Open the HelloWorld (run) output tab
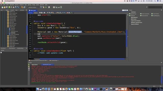This screenshot has width=163, height=91. 47,64
